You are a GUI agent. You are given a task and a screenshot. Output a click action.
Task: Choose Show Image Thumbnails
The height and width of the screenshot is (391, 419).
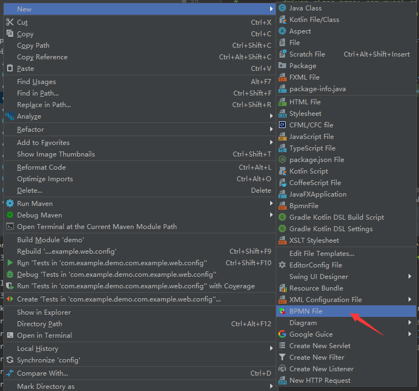[x=139, y=154]
